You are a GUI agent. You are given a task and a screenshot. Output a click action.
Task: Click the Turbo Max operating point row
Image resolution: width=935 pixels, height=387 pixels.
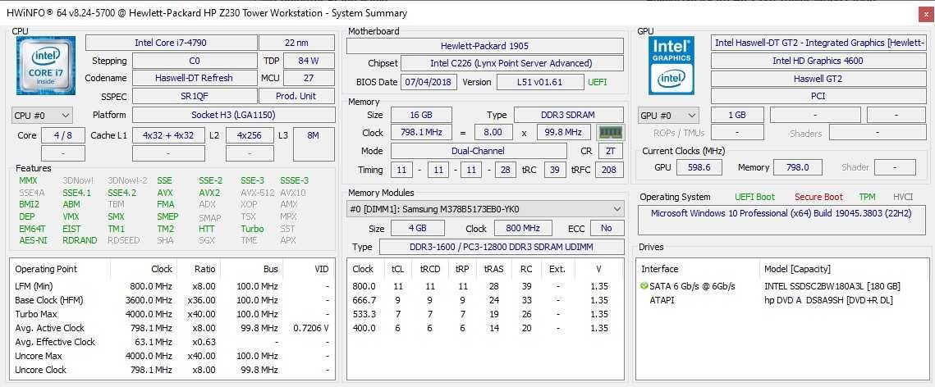click(x=172, y=314)
